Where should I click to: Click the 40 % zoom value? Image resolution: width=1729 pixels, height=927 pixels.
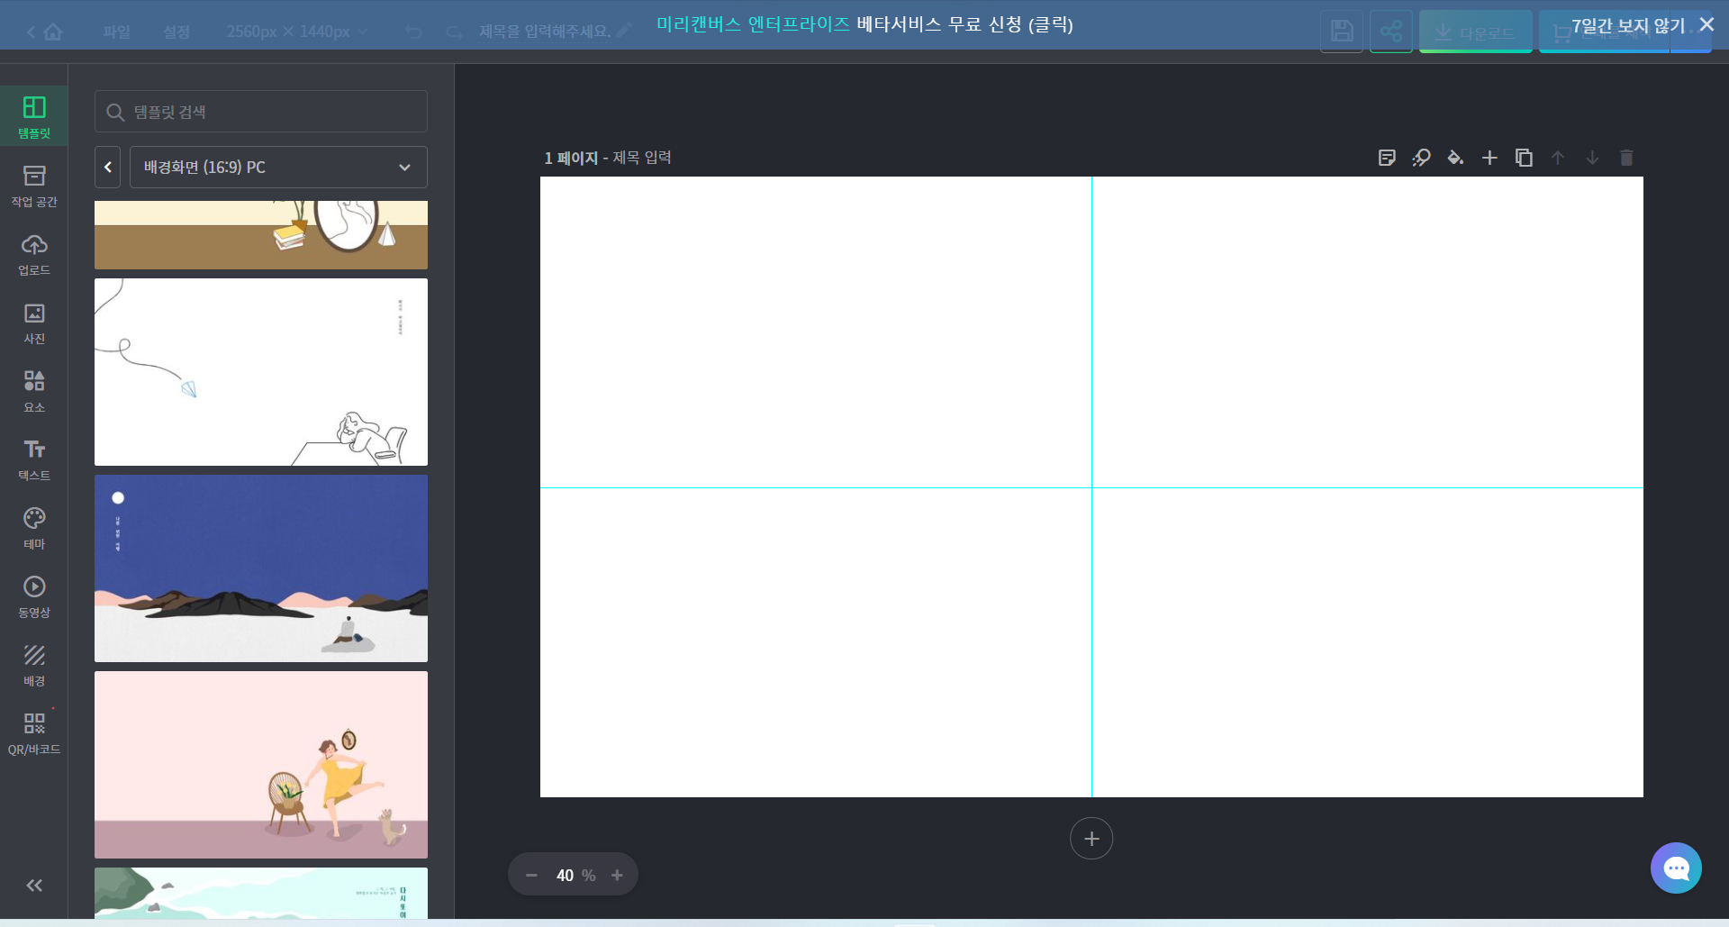[575, 876]
